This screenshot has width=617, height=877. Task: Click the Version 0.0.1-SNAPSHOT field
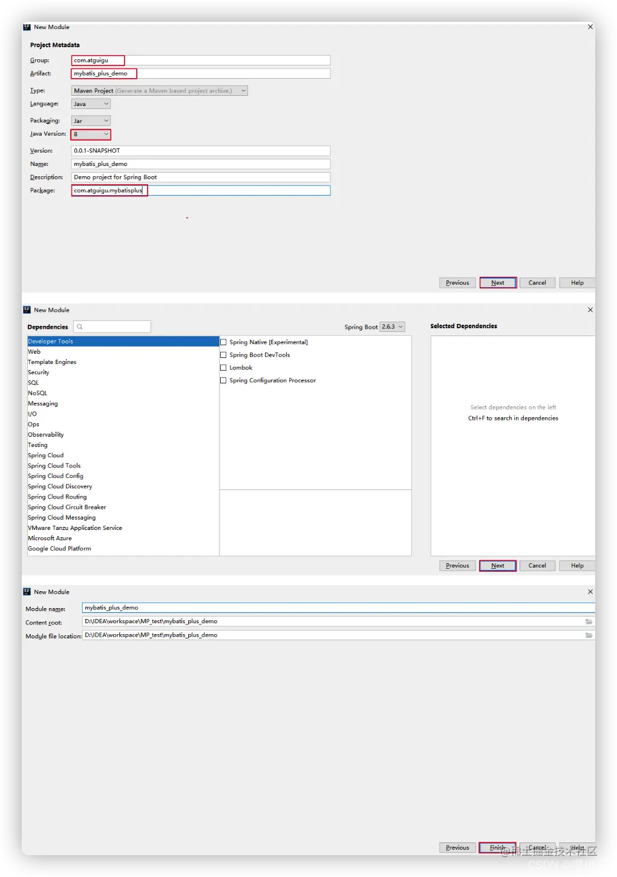[x=201, y=151]
